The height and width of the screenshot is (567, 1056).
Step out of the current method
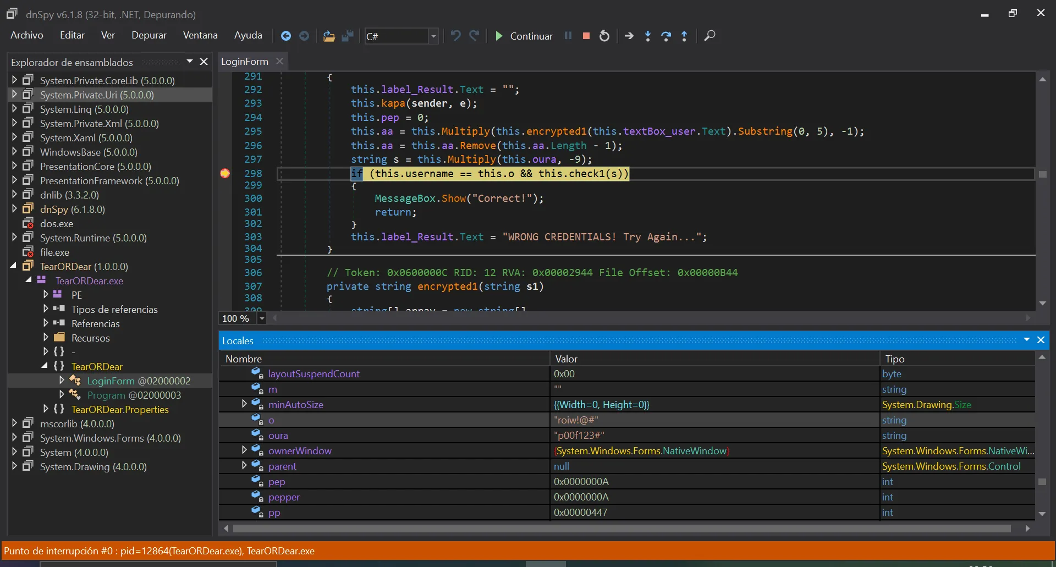click(684, 36)
